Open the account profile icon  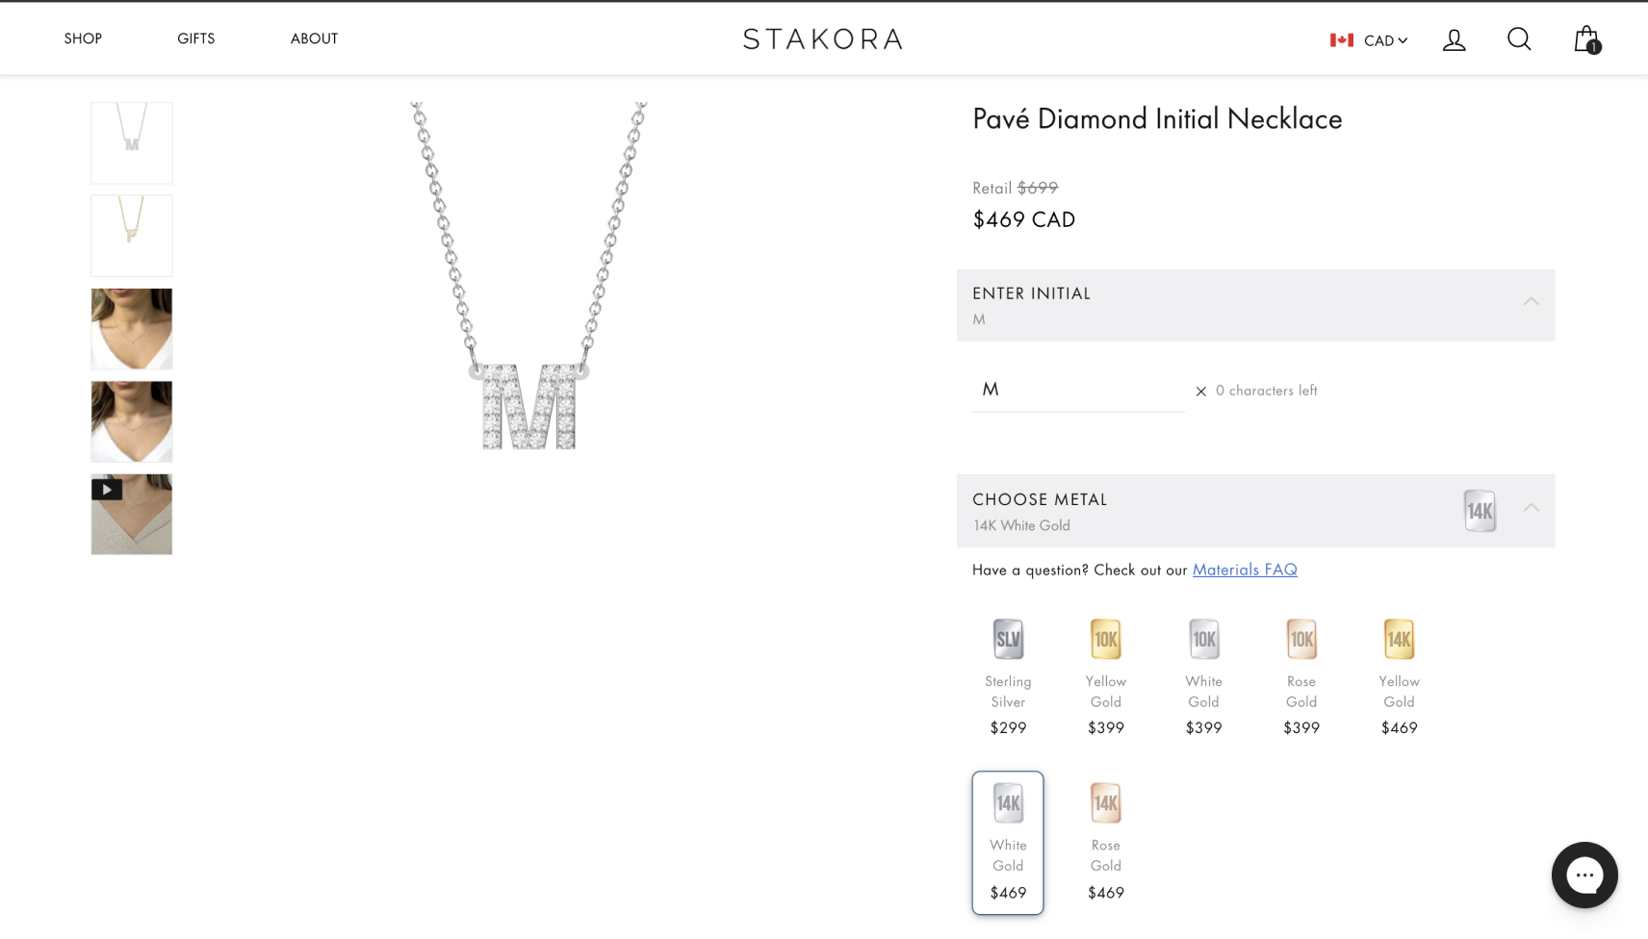click(1454, 39)
